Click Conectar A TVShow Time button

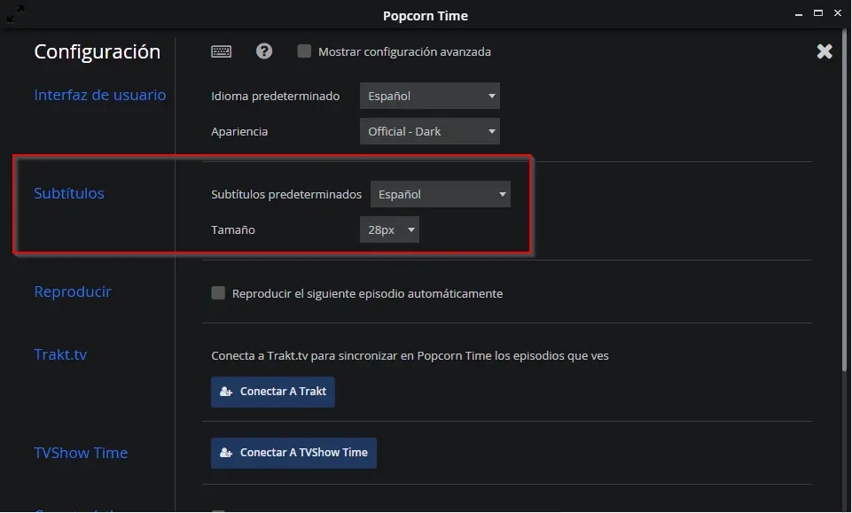pos(293,453)
